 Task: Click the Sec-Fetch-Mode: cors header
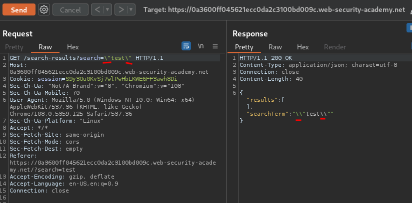44,142
